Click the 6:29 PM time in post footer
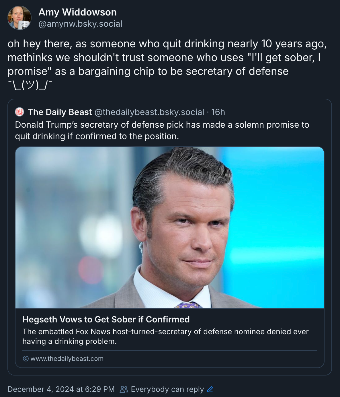This screenshot has height=397, width=340. pyautogui.click(x=100, y=389)
